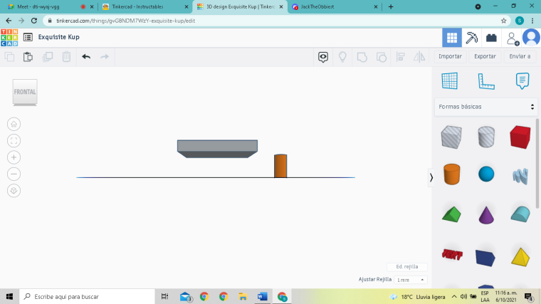Select the red Text shape
Screen dimensions: 541x304
[452, 255]
